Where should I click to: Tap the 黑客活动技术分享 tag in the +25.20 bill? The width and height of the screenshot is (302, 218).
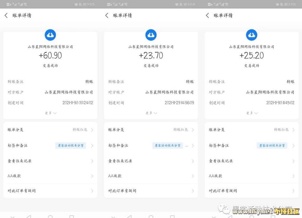point(272,145)
